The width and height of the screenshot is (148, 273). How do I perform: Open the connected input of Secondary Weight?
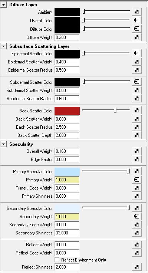pyautogui.click(x=137, y=216)
